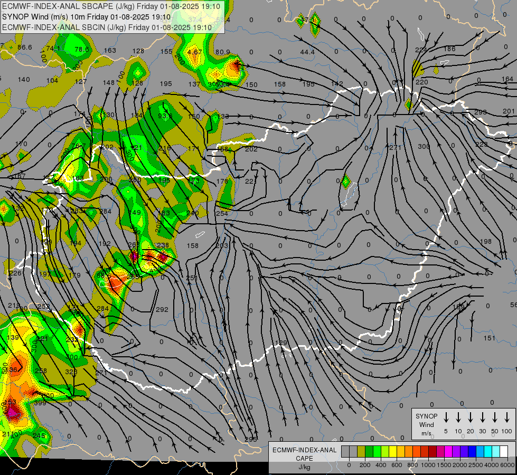Click the '400' tick on CAPE color scale
This screenshot has height=475, width=517.
click(381, 465)
